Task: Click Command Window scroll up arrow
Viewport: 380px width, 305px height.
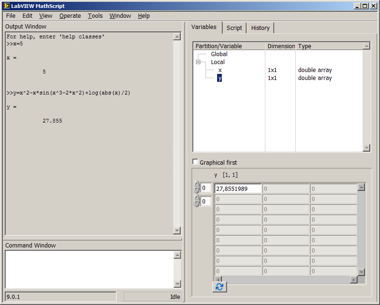Action: click(x=177, y=255)
